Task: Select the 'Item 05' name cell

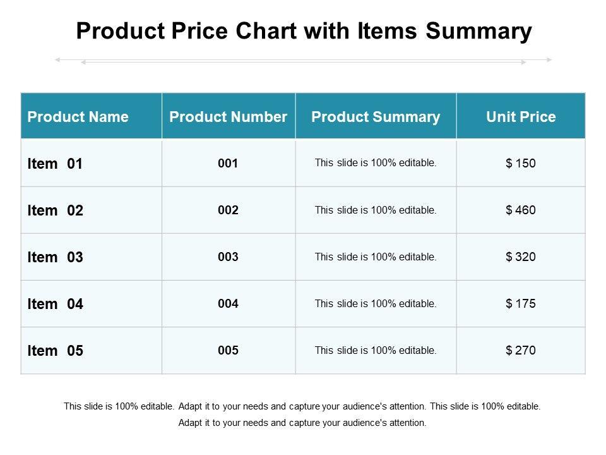Action: (x=56, y=351)
